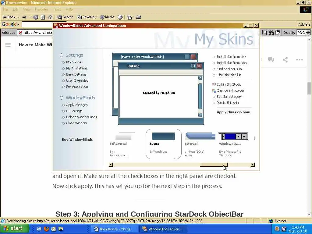Select the Close Window option
Image resolution: width=312 pixels, height=234 pixels.
76,123
